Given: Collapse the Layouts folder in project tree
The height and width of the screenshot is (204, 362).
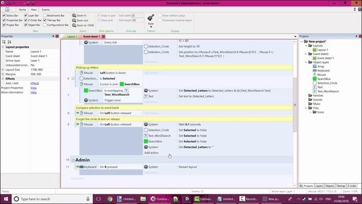Looking at the screenshot, I should click(x=306, y=45).
